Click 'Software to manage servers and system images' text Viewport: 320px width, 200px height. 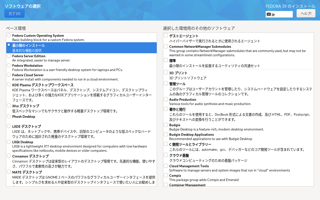229,170
